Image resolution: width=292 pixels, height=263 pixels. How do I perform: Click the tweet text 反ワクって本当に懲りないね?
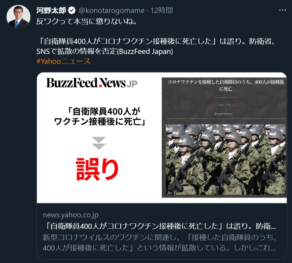(x=86, y=21)
